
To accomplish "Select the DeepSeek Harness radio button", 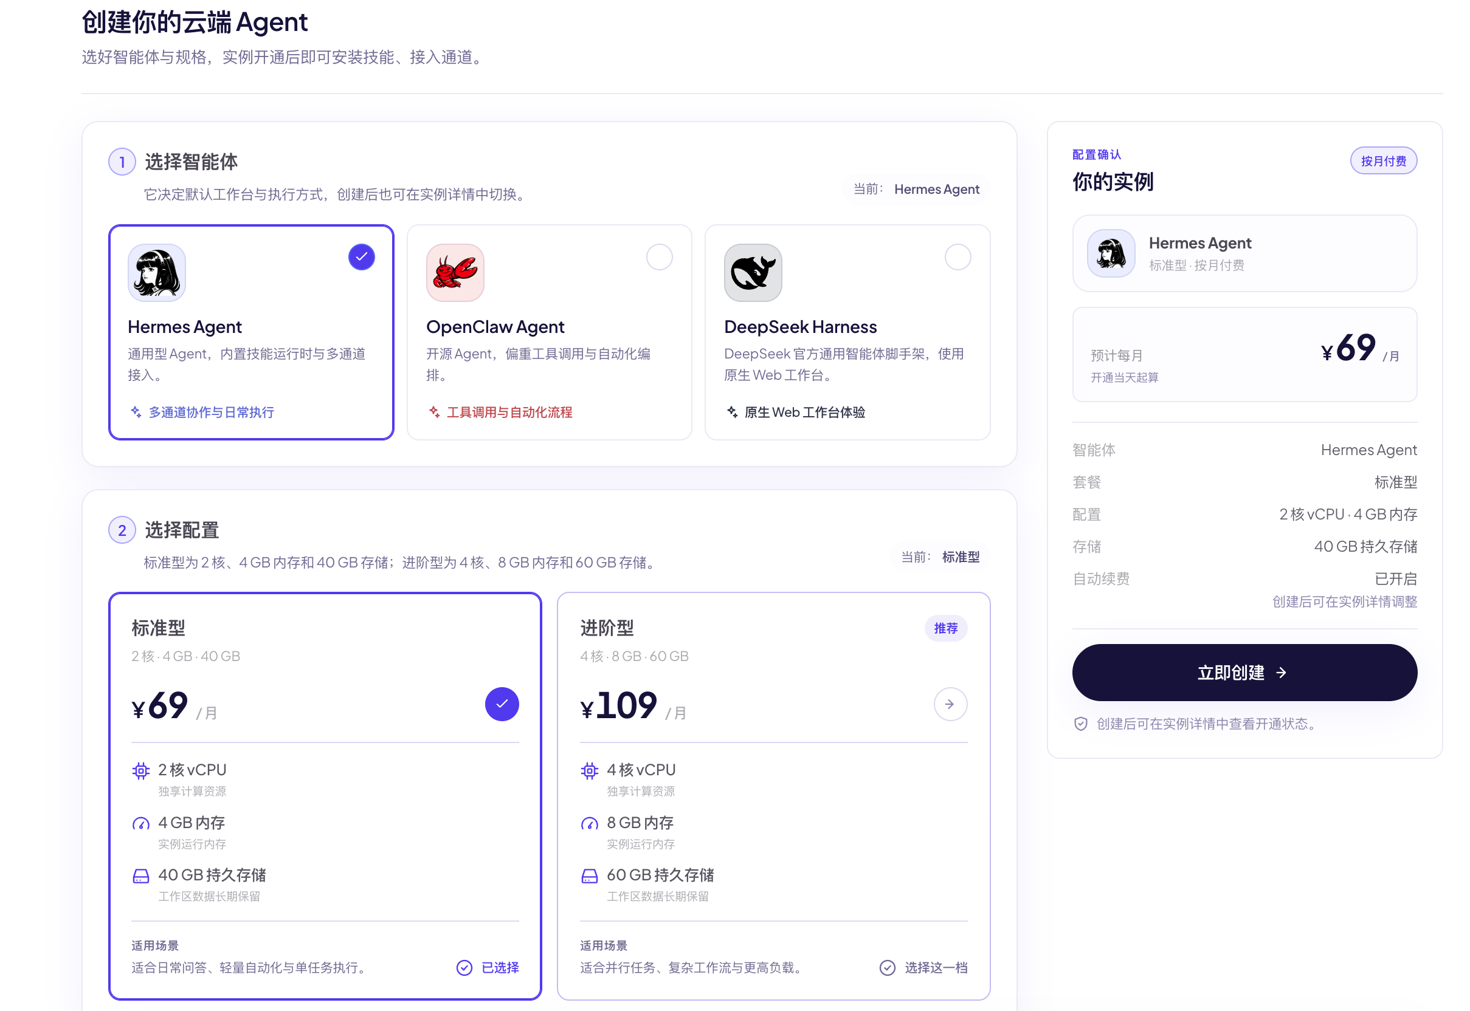I will 958,257.
